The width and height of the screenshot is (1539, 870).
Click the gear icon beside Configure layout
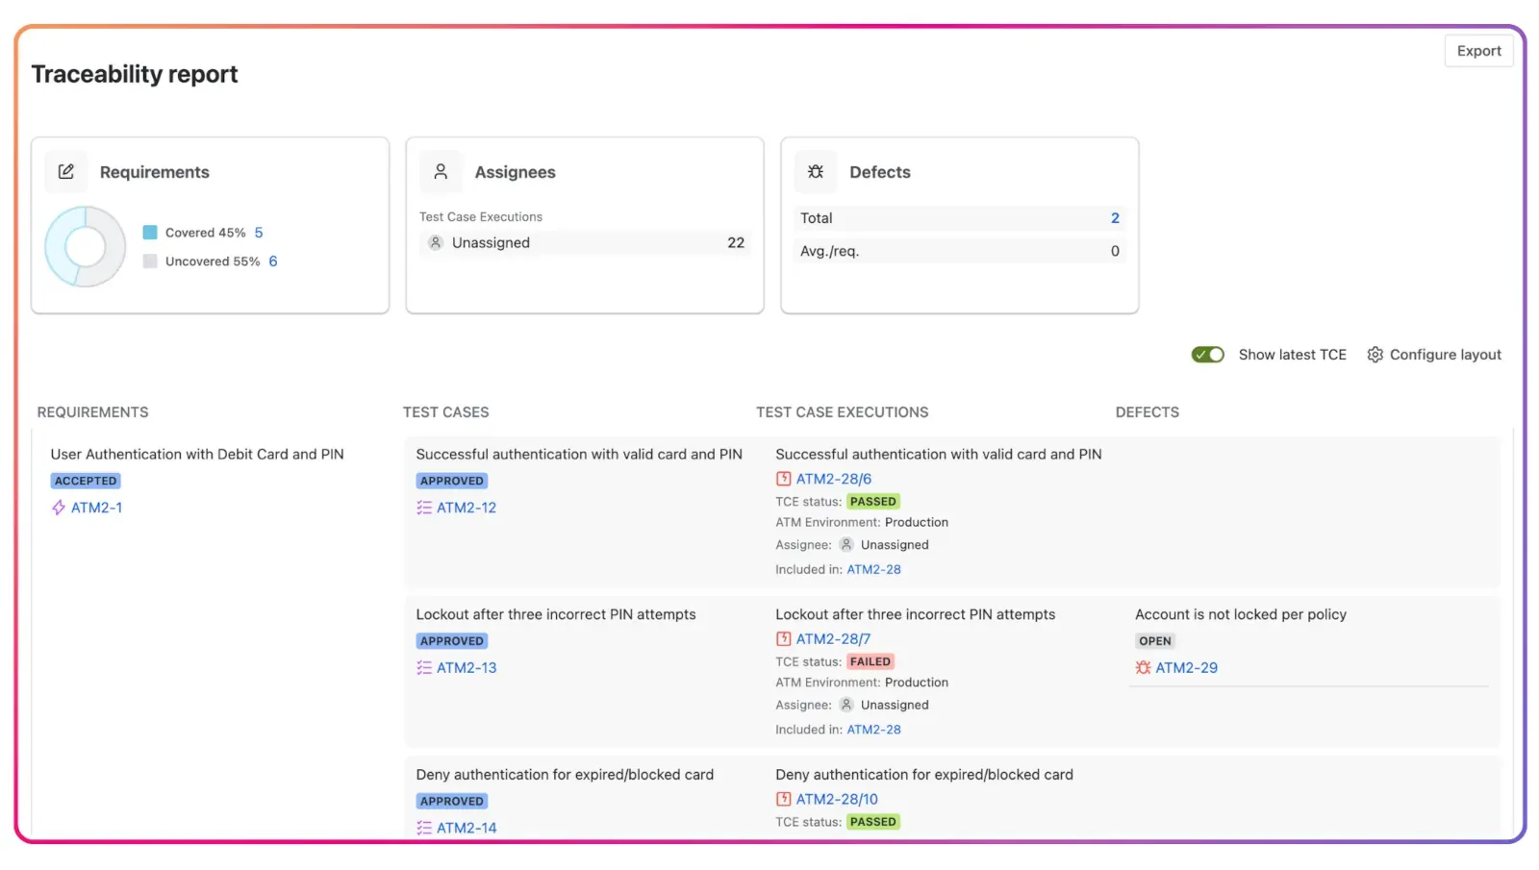pos(1375,355)
